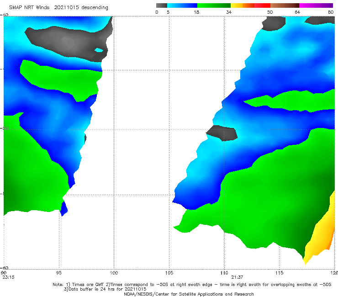Click the gray segment of the wind color scale

[161, 5]
